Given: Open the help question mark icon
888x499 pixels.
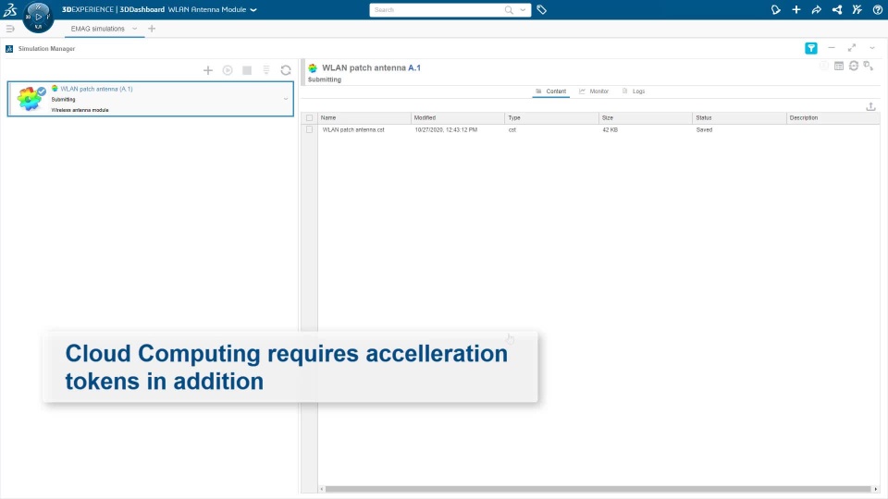Looking at the screenshot, I should (x=878, y=9).
